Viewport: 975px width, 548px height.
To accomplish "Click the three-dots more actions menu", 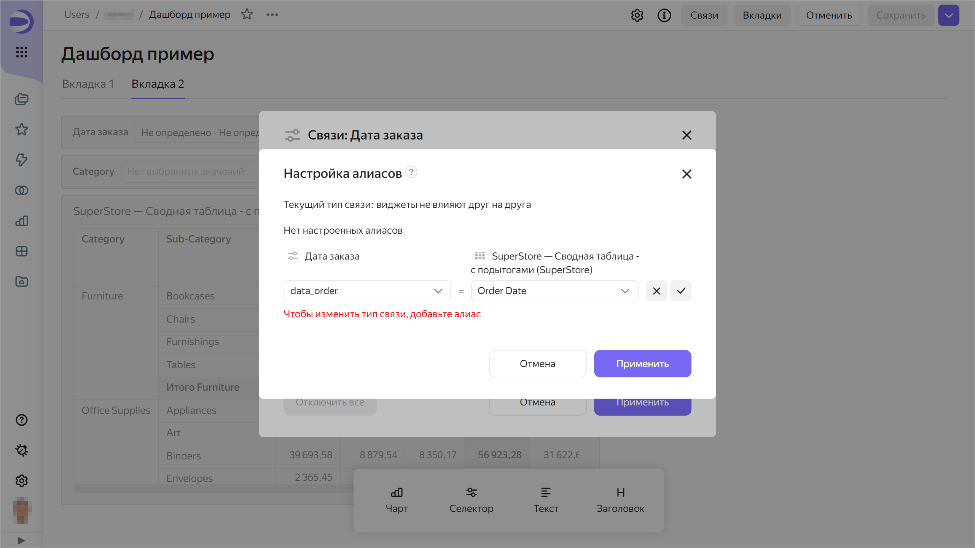I will point(272,14).
